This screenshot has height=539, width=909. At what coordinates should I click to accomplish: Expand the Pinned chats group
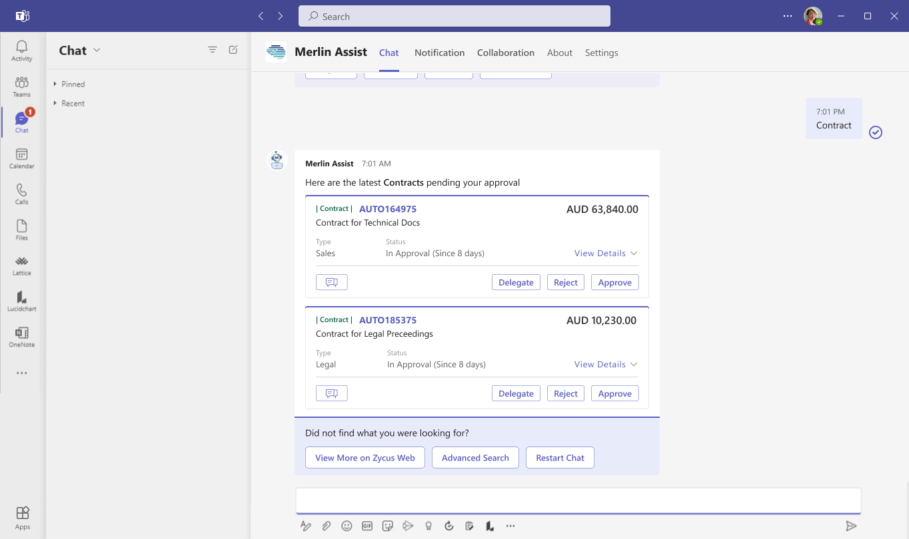69,84
